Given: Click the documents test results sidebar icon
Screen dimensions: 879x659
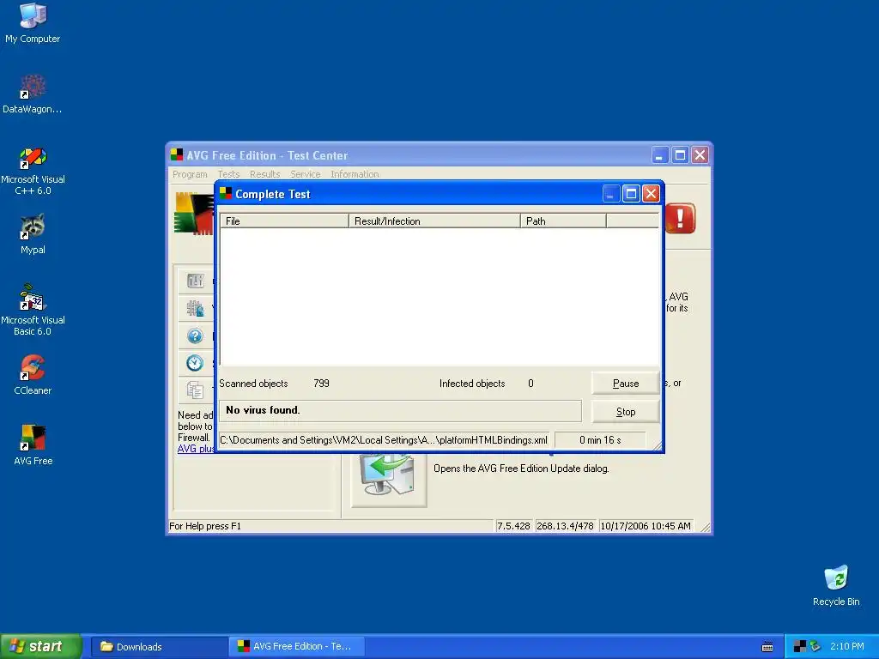Looking at the screenshot, I should point(195,390).
